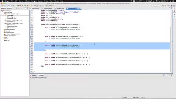Image resolution: width=176 pixels, height=99 pixels.
Task: Open the Source menu
Action: pyautogui.click(x=21, y=1)
